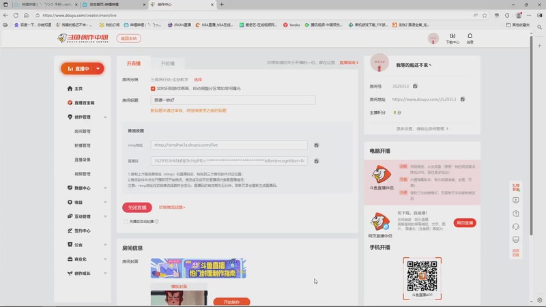Click the 创作成长 sidebar icon

pos(70,274)
